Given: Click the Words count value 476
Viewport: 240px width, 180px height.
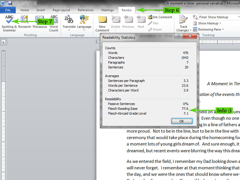Looking at the screenshot, I should (185, 53).
